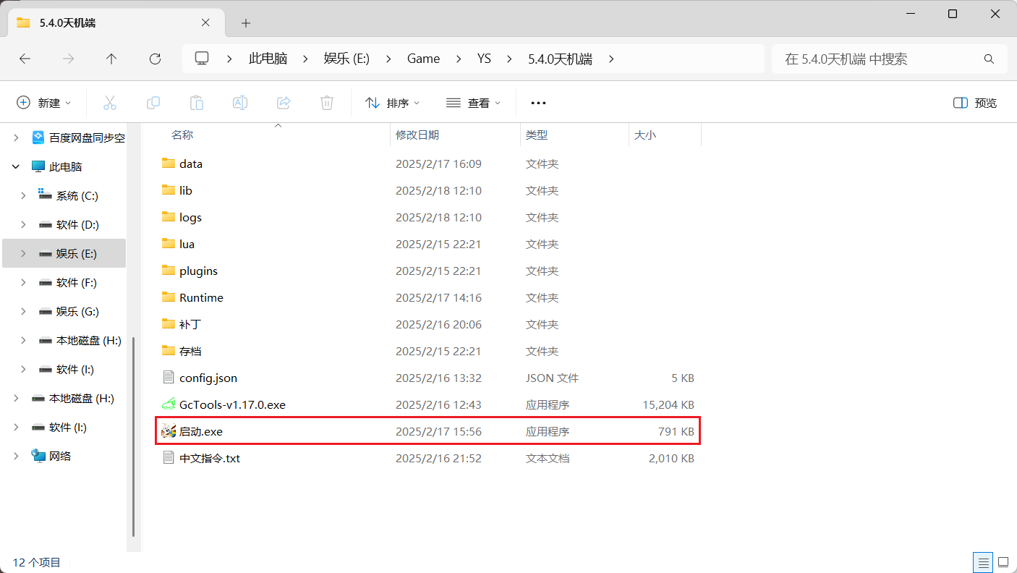Refresh the current folder view
Screen dimensions: 1017x573
tap(155, 59)
